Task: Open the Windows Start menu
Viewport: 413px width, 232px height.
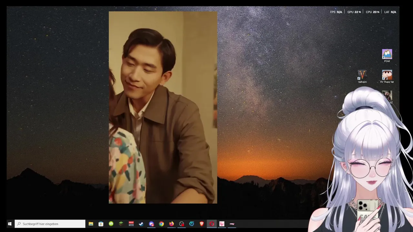Action: click(x=10, y=224)
